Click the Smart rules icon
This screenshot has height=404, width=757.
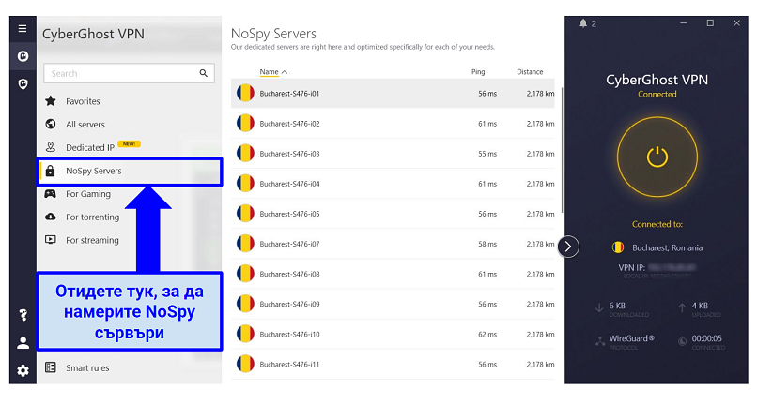point(50,367)
